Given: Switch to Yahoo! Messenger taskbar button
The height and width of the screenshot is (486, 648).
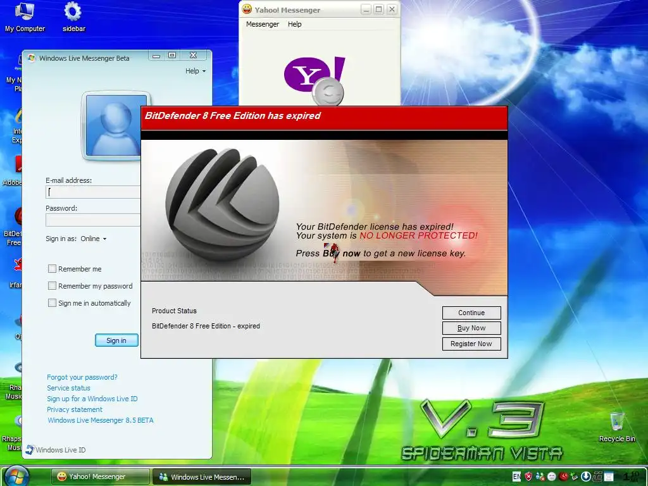Looking at the screenshot, I should [101, 477].
